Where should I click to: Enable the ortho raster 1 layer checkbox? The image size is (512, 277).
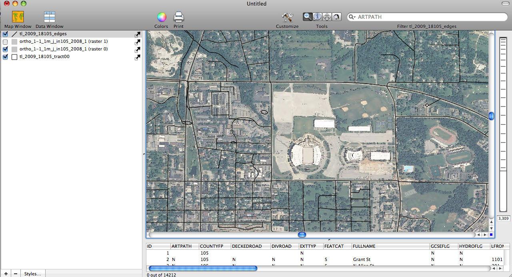pyautogui.click(x=5, y=42)
